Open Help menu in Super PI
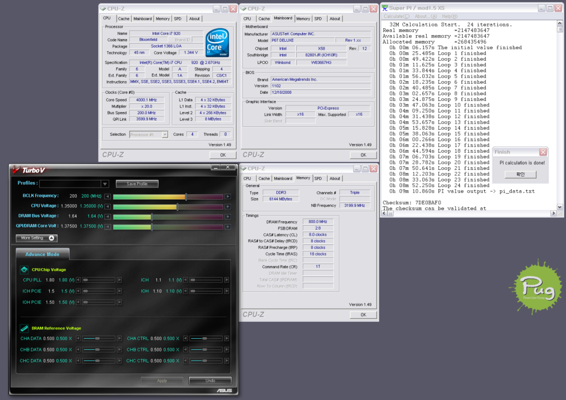The image size is (566, 400). coord(449,17)
